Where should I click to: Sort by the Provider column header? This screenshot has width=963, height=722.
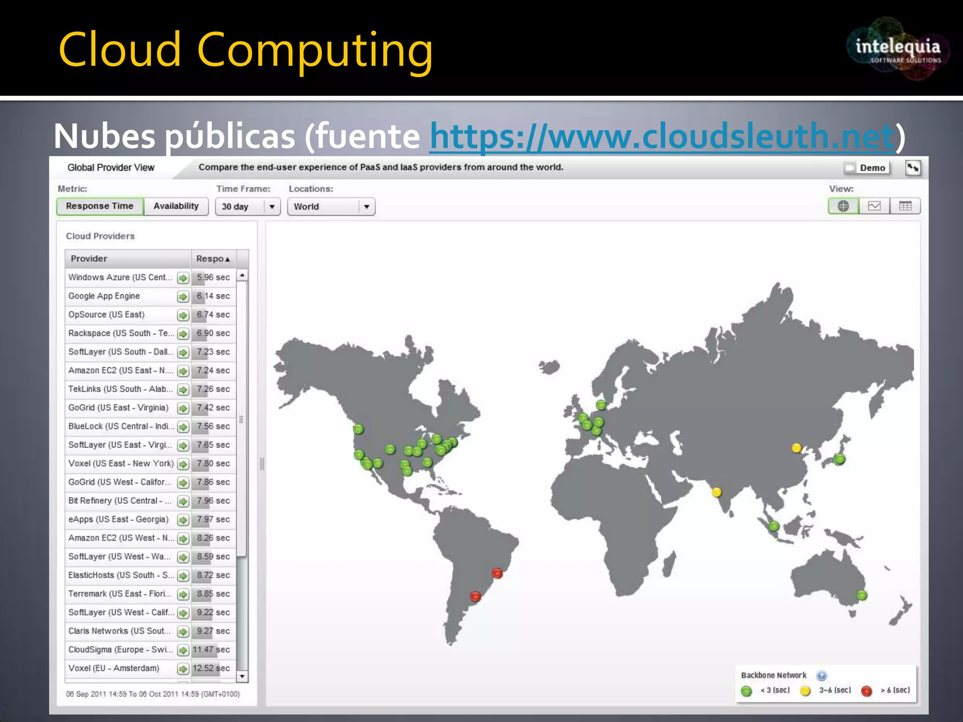[x=128, y=259]
